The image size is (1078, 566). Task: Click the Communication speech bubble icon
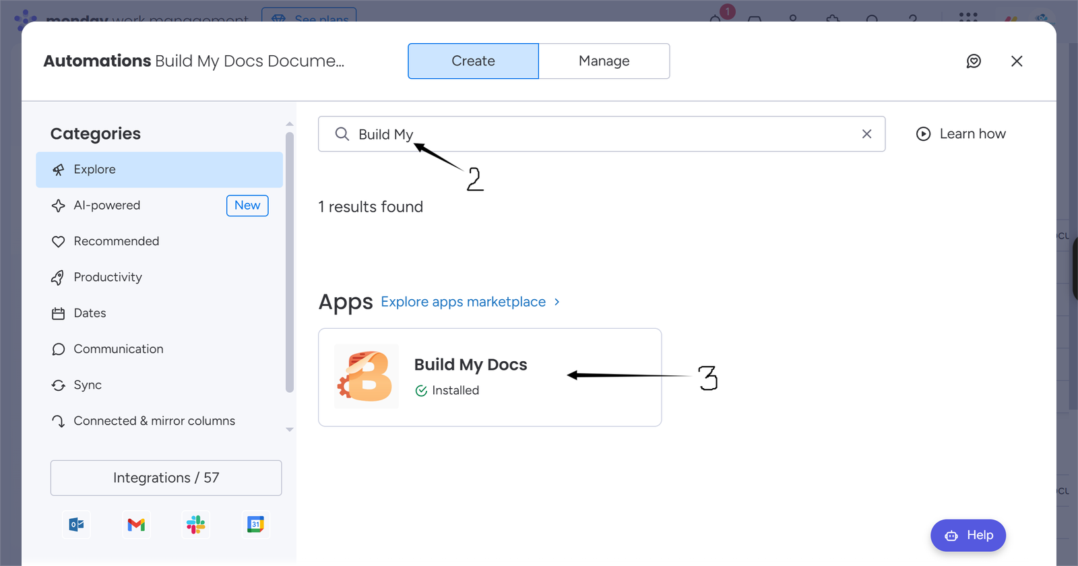pos(59,349)
